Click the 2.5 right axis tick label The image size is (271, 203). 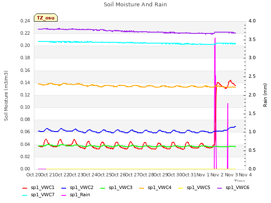click(x=252, y=76)
